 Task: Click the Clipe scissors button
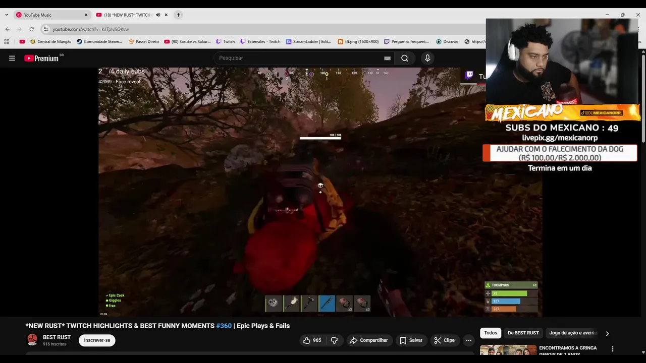click(x=445, y=340)
